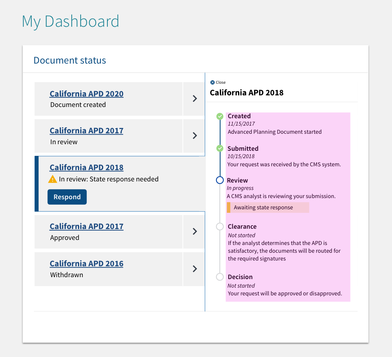This screenshot has height=357, width=392.
Task: Expand the Approved California APD 2017 entry
Action: point(194,231)
